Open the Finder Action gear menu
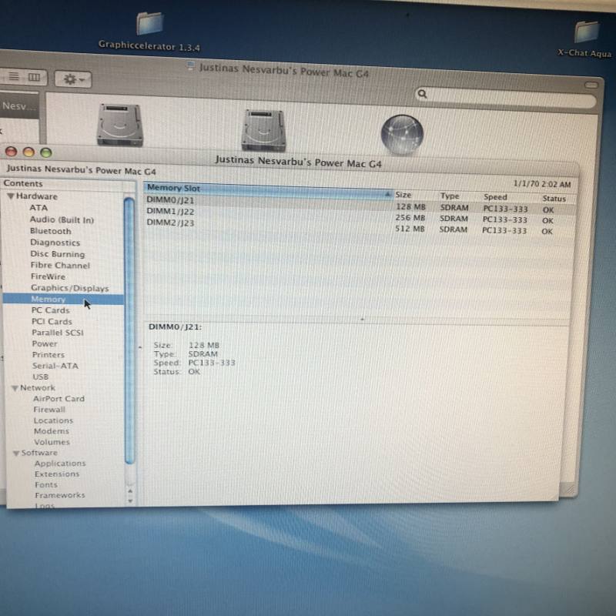 click(73, 79)
